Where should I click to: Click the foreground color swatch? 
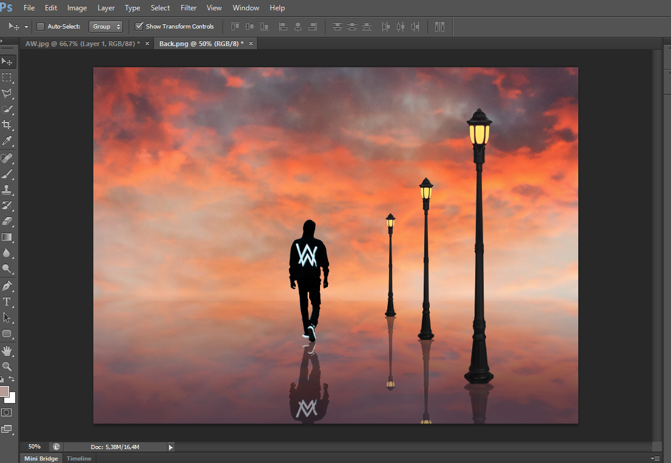click(x=4, y=391)
